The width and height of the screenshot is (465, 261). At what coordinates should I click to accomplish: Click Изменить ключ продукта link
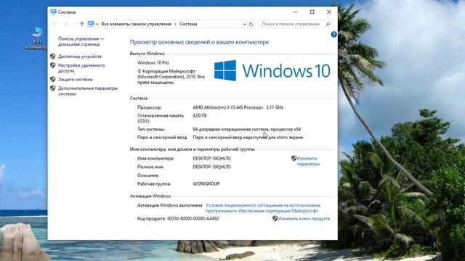pos(304,218)
